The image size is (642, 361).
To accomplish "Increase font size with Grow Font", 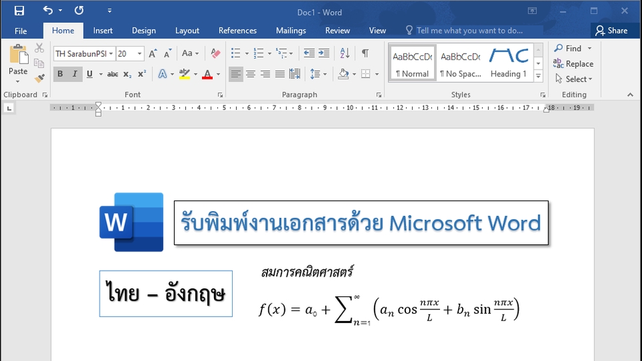I will 152,53.
